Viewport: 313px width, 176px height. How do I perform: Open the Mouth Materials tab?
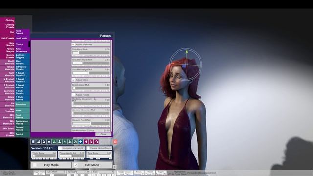(x=7, y=62)
